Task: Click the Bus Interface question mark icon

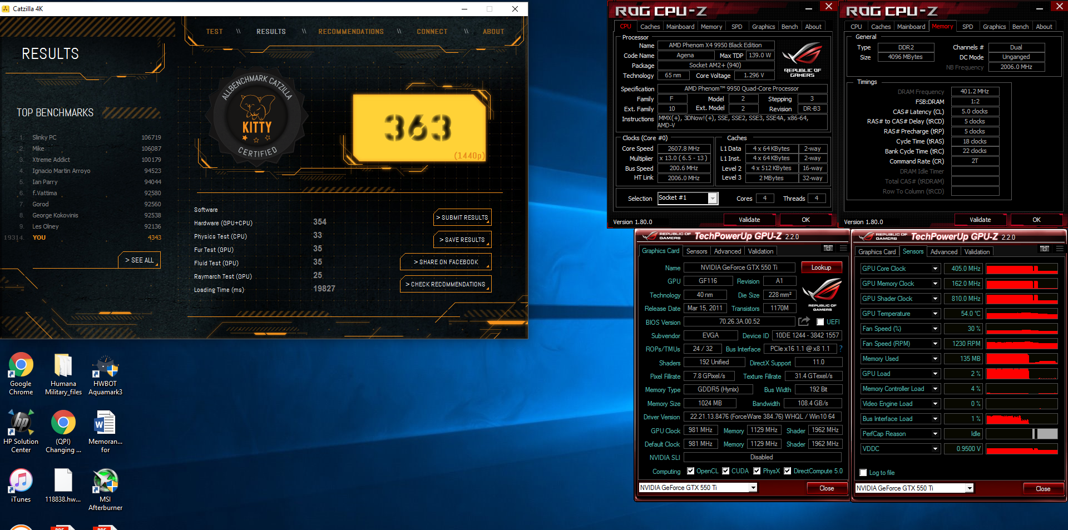Action: pos(840,349)
